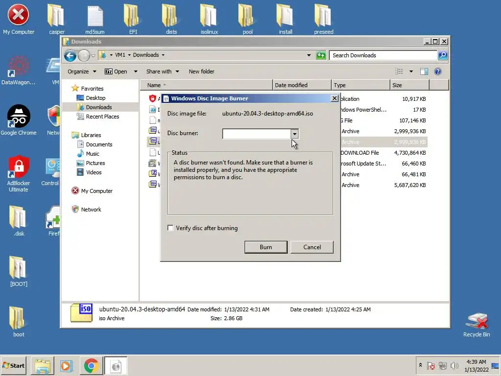The image size is (501, 376).
Task: Show hidden tray icons arrow
Action: pyautogui.click(x=420, y=365)
